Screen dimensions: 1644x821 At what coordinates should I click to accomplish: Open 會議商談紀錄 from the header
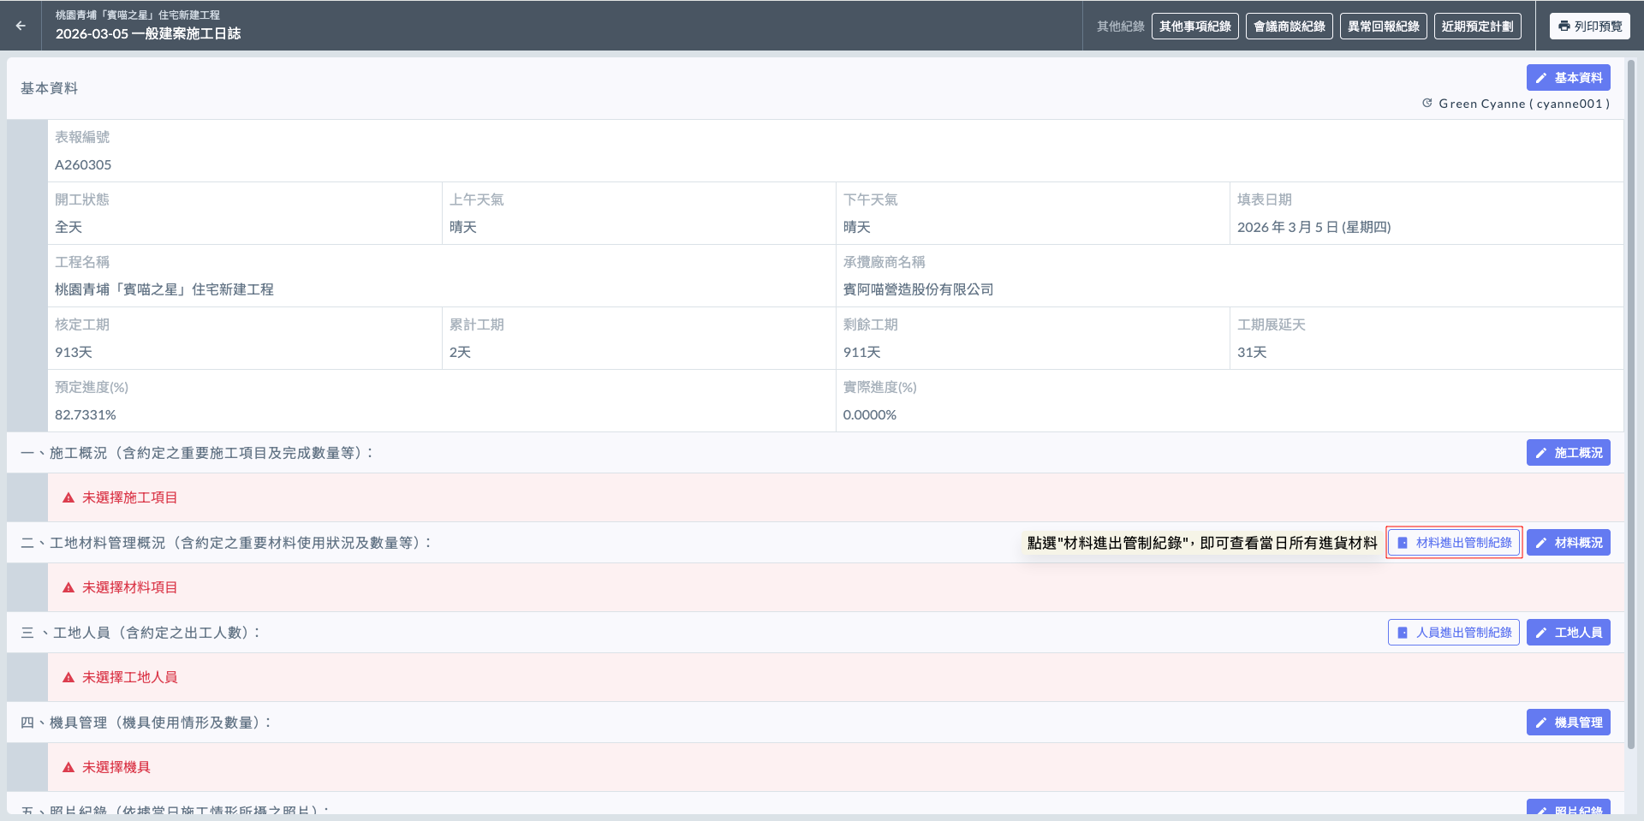point(1289,27)
